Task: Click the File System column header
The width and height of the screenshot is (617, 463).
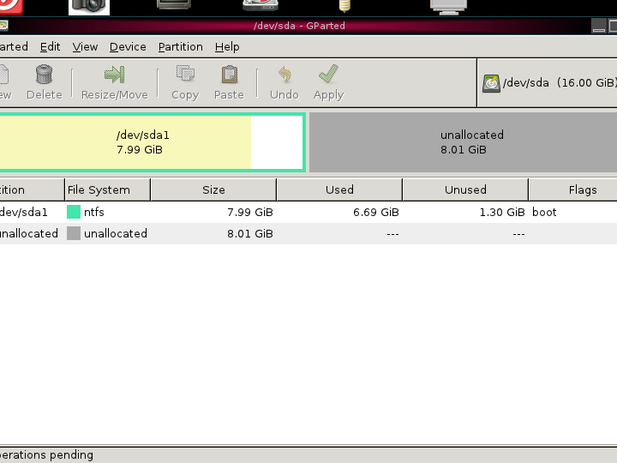Action: (107, 189)
